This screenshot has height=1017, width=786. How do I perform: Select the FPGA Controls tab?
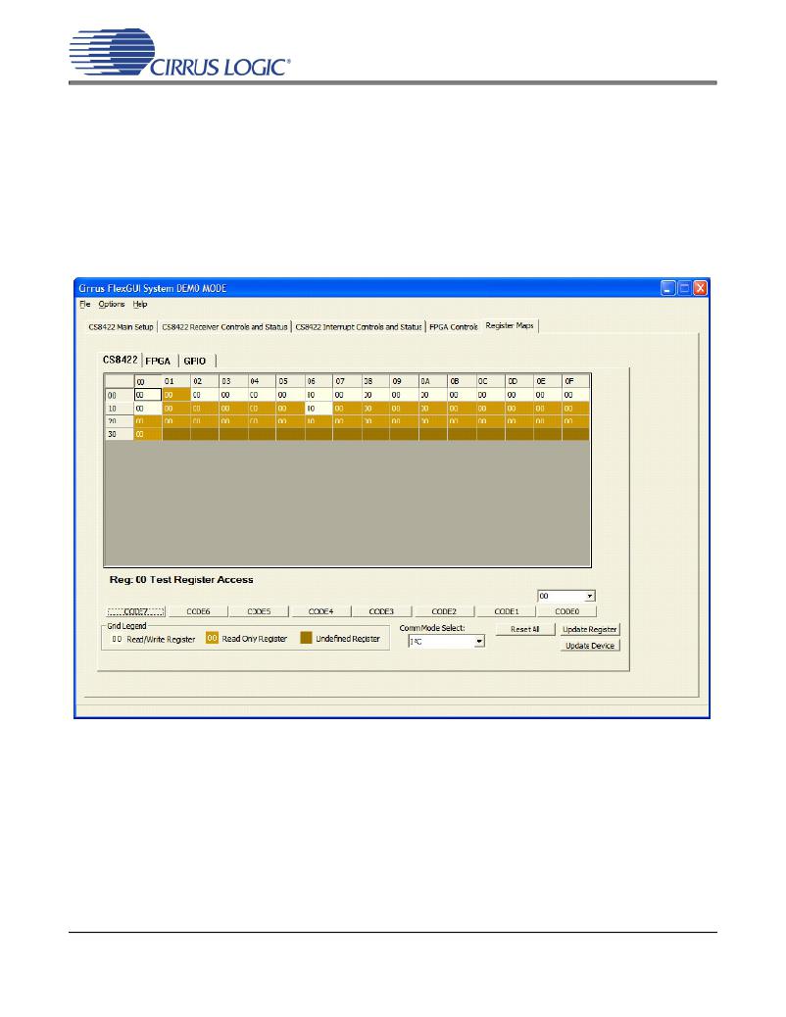pyautogui.click(x=453, y=327)
